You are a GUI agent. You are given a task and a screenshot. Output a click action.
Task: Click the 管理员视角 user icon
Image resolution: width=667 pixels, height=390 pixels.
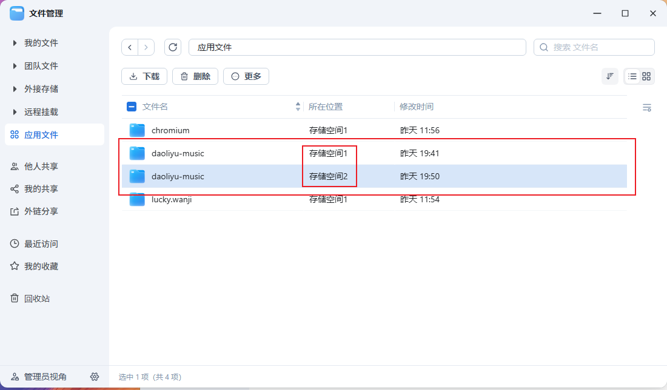(x=15, y=377)
